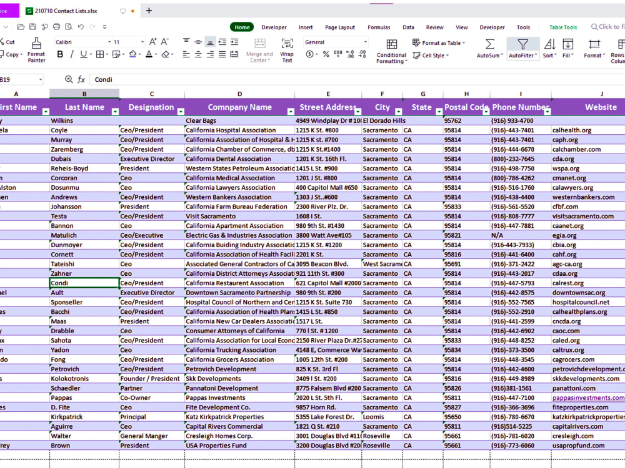Click the Cut scissors icon
The height and width of the screenshot is (468, 625).
tap(2, 42)
